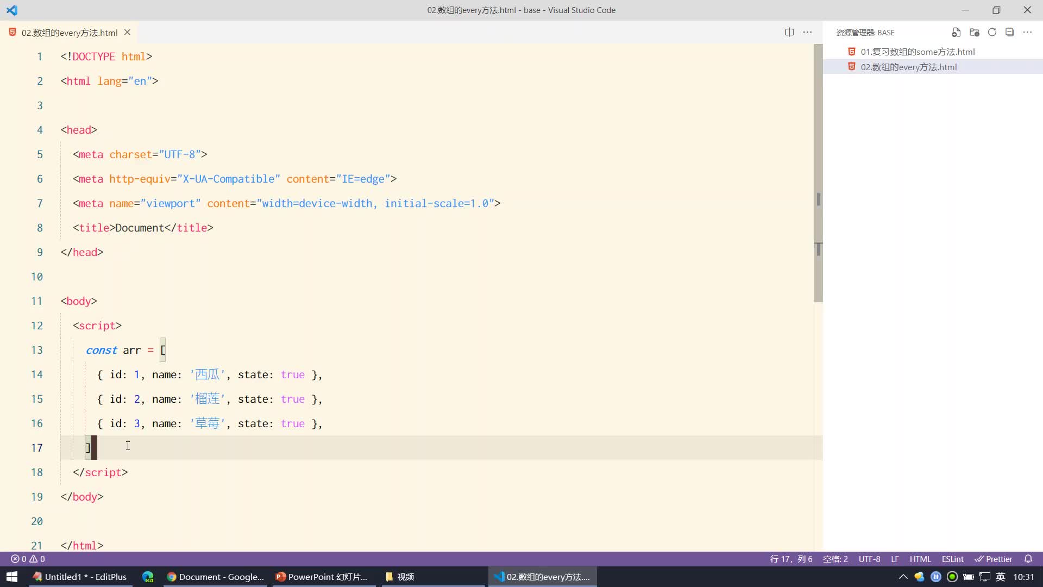Click the network display tray icon
Viewport: 1043px width, 587px height.
tap(984, 577)
